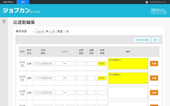Click 退勤時刻 field for 11/22
The image size is (170, 106).
[92, 78]
